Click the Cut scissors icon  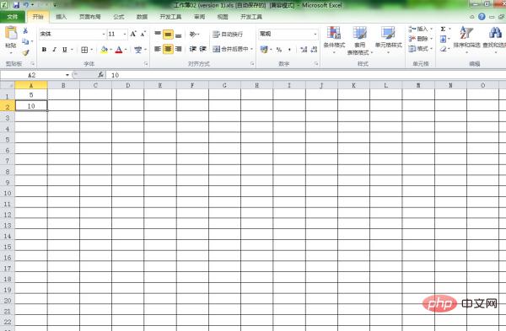point(25,30)
